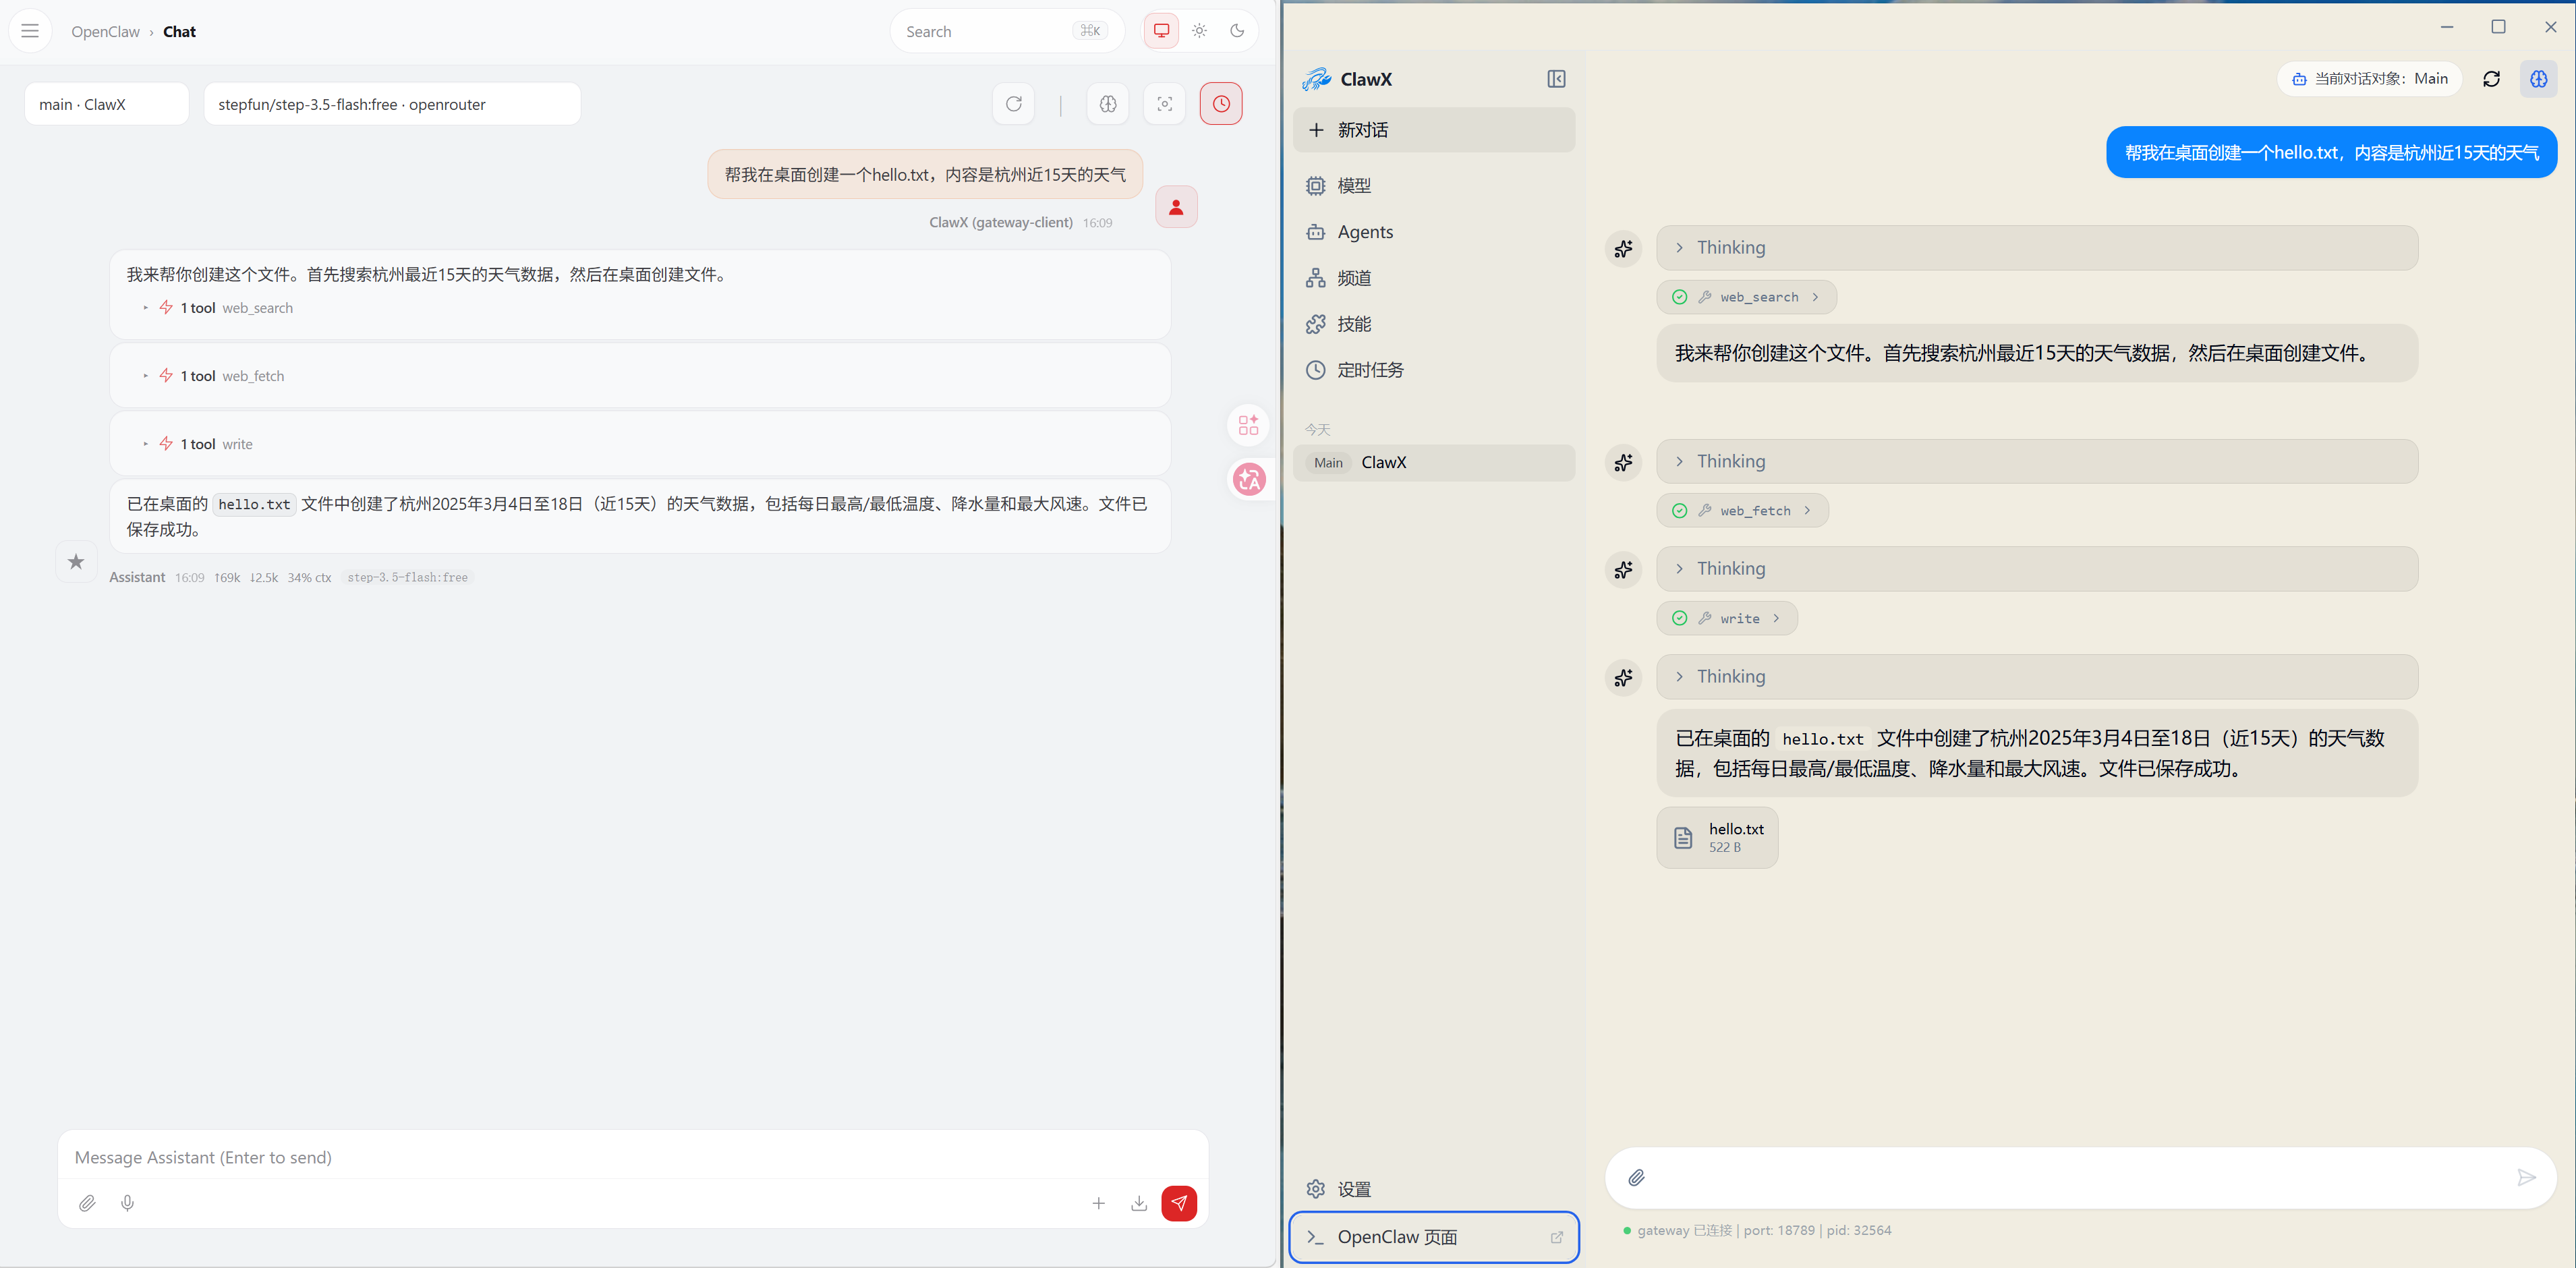
Task: Open the Agents menu in ClawX
Action: point(1433,232)
